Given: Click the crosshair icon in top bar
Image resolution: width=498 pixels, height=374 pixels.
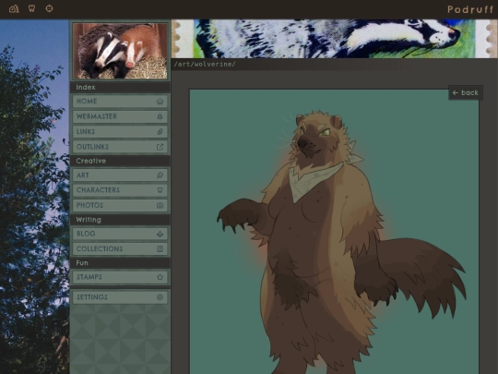Looking at the screenshot, I should tap(49, 8).
